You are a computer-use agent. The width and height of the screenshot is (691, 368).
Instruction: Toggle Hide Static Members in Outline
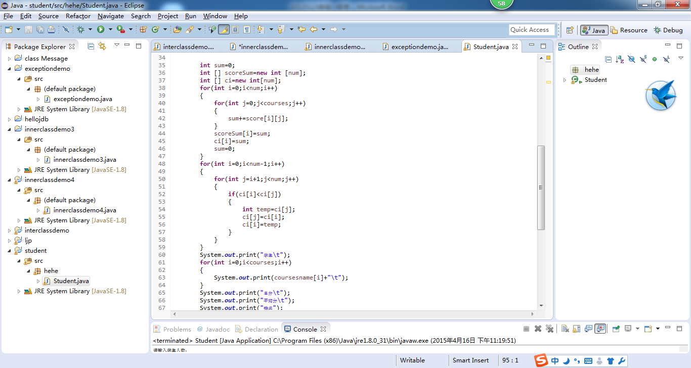pos(643,59)
